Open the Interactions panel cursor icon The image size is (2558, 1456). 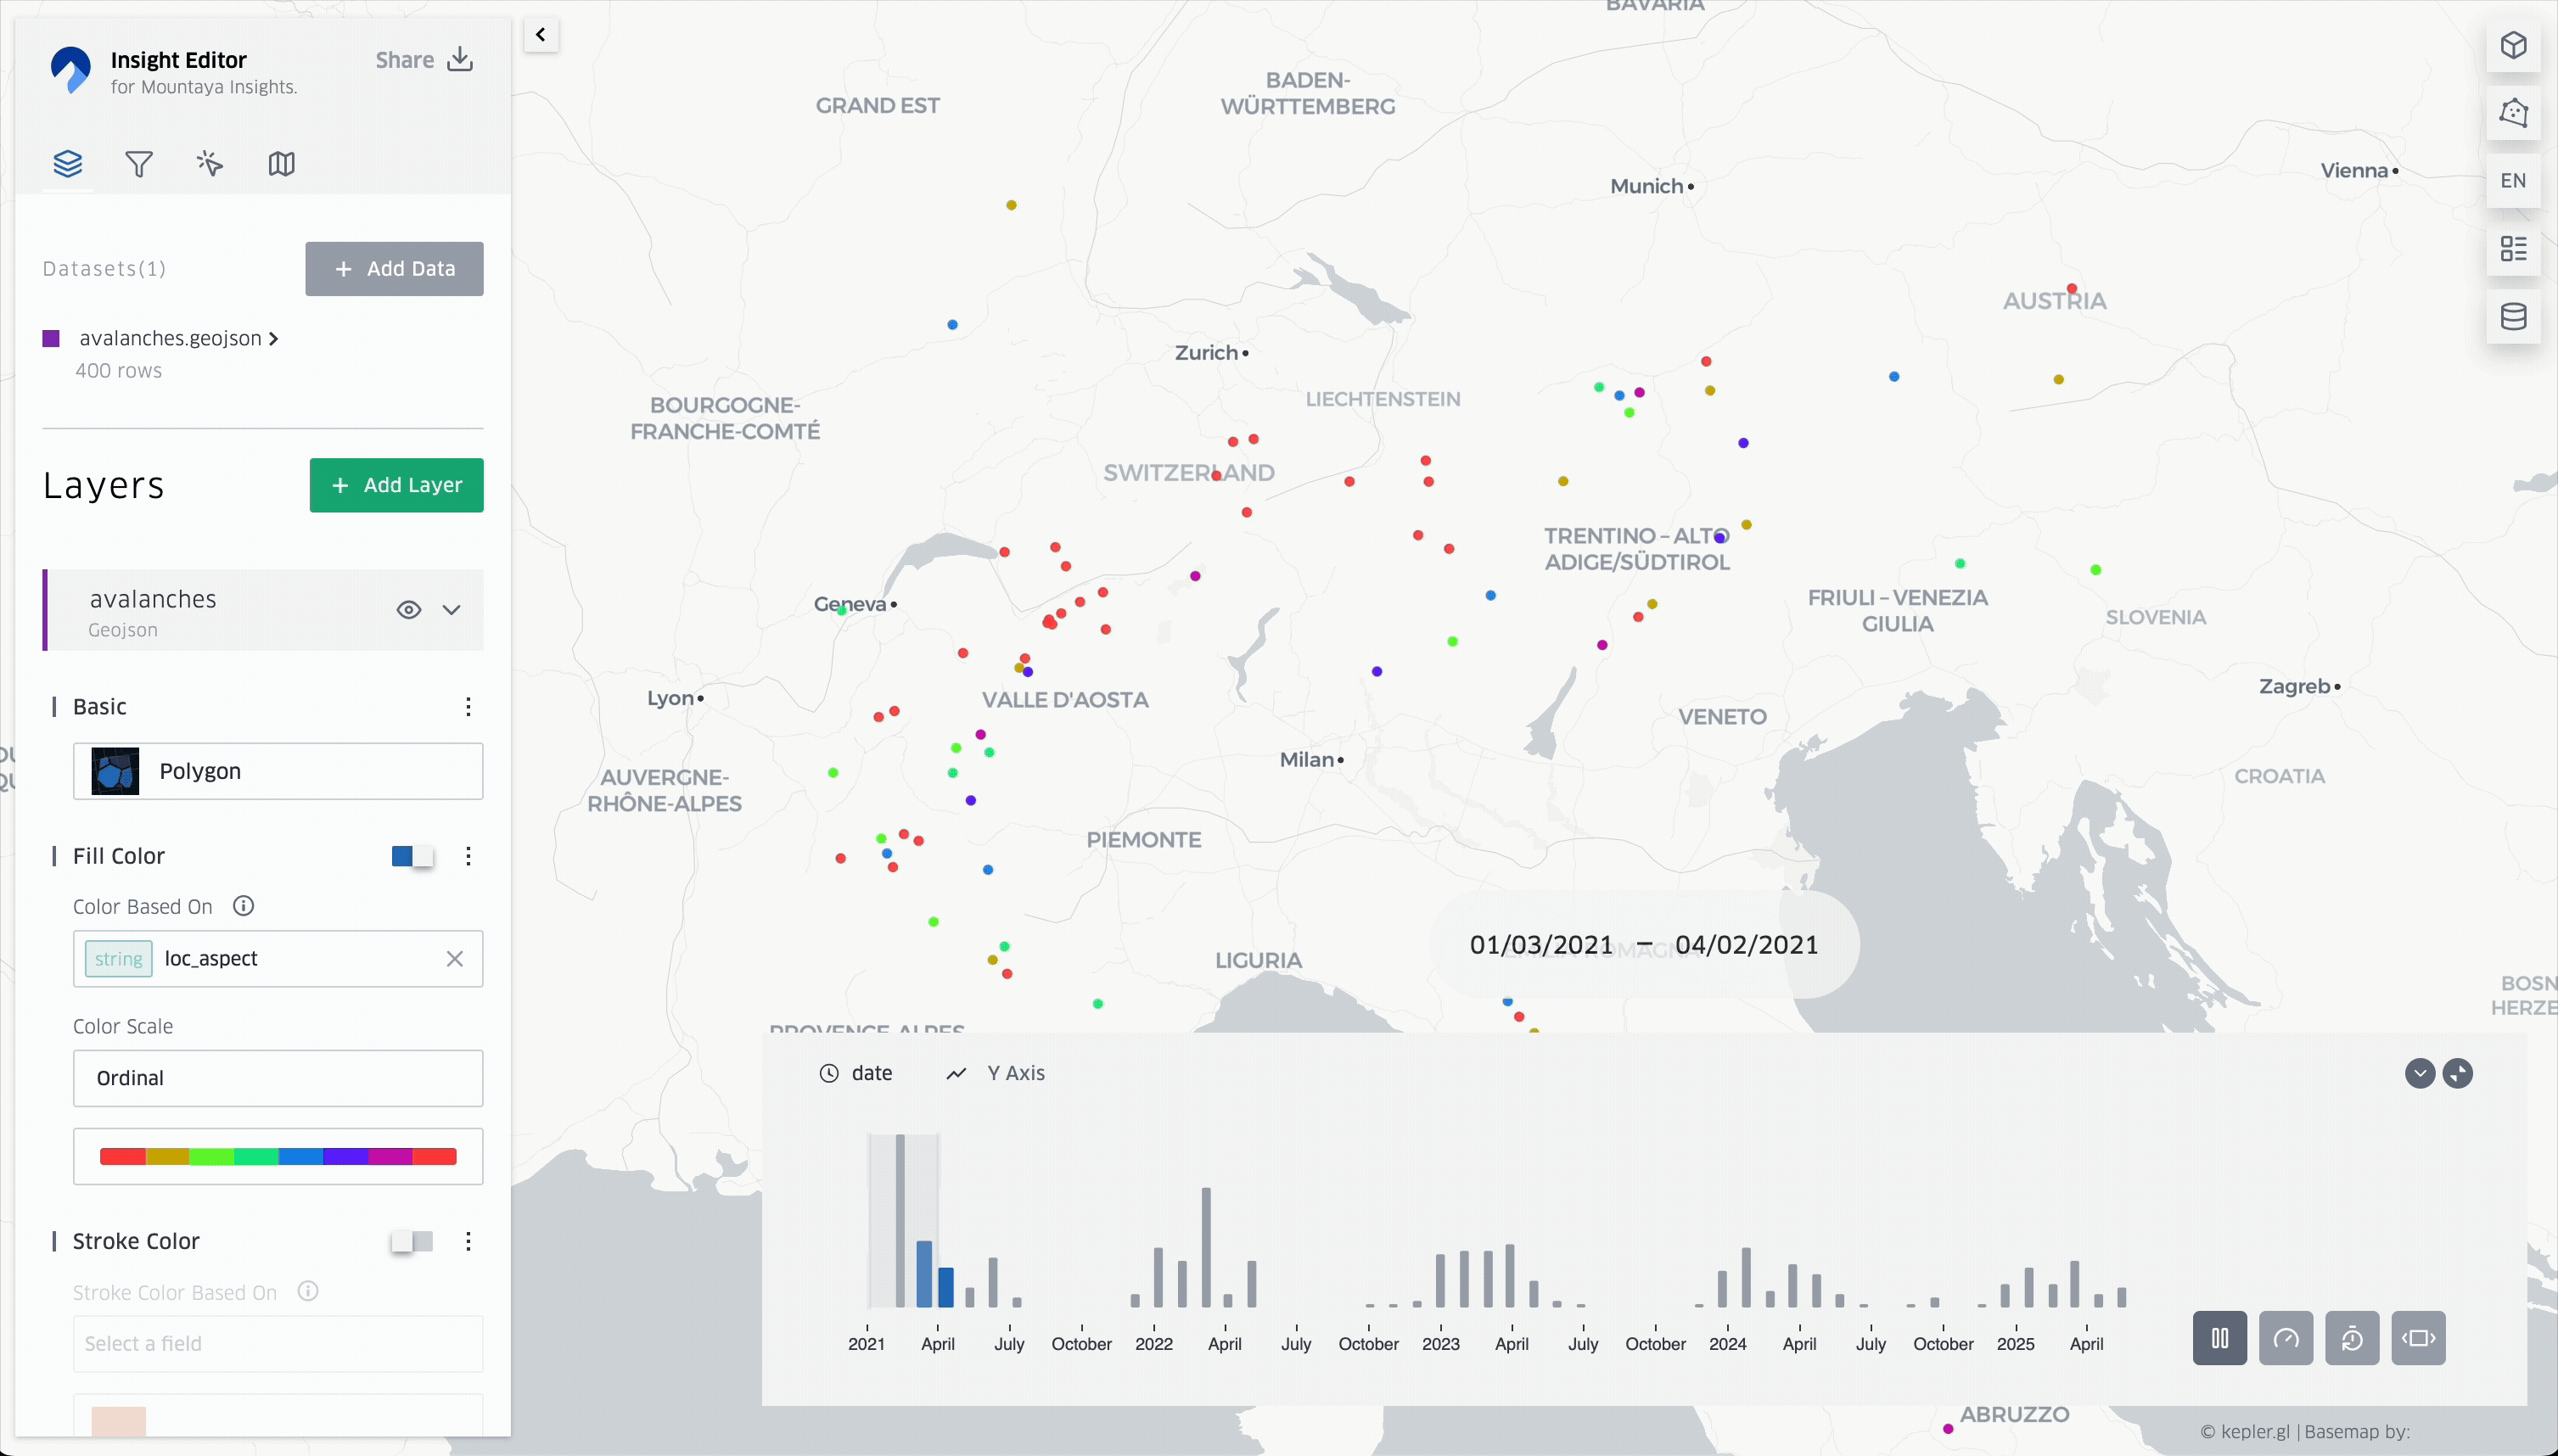210,164
